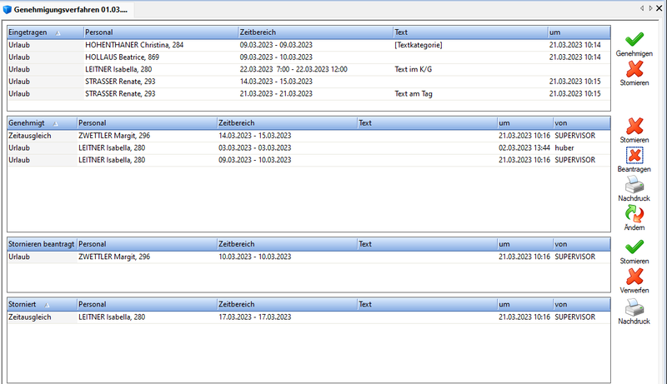Click red Stornieren icon directly above Beantragen
Screen dimensions: 667x384
pyautogui.click(x=634, y=127)
